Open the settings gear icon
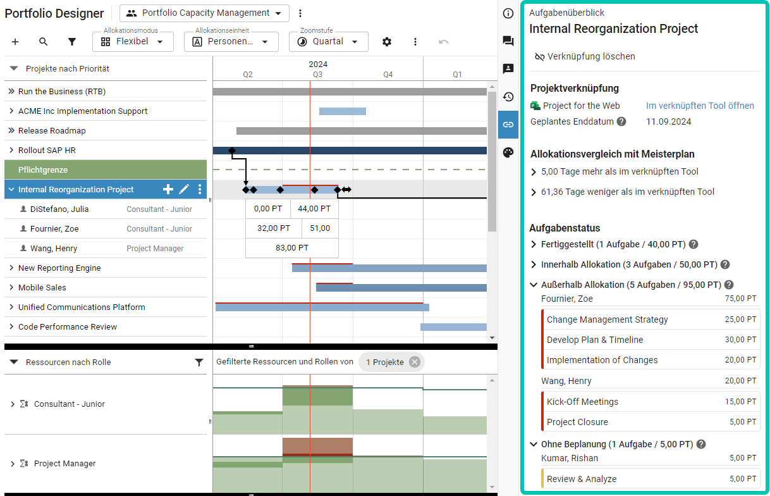770x496 pixels. click(x=387, y=42)
